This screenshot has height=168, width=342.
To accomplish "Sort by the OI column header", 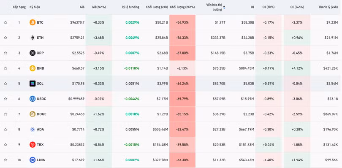I will coord(252,7).
